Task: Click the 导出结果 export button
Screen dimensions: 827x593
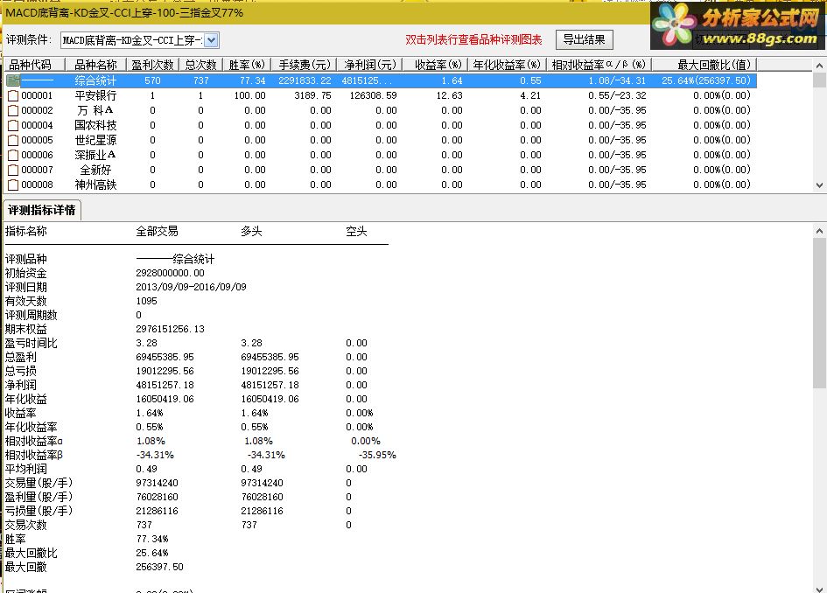Action: [x=585, y=39]
